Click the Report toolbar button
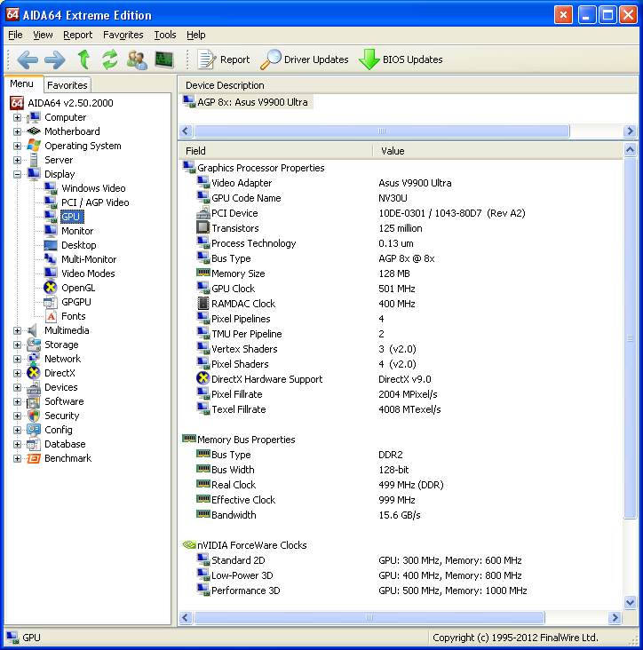This screenshot has width=643, height=650. [224, 59]
